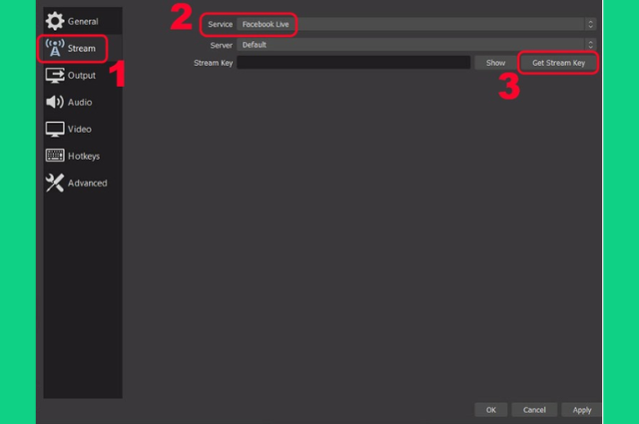Switch to the General settings tab
Screen dimensions: 639x424
point(83,21)
